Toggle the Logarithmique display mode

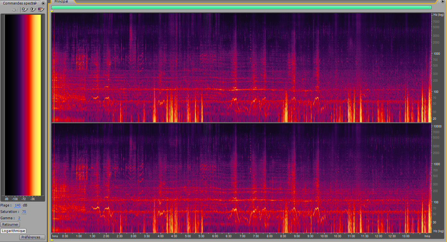pyautogui.click(x=14, y=231)
